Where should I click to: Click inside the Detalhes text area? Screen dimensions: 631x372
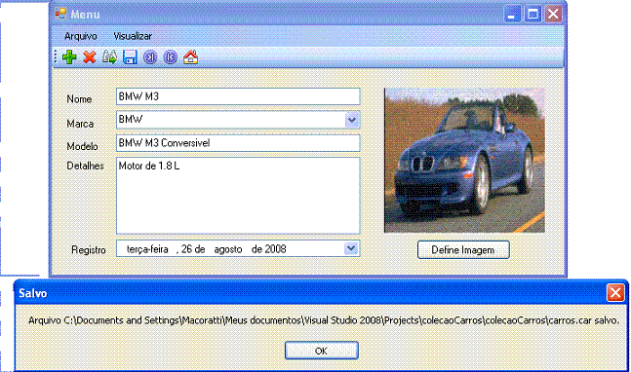[x=238, y=195]
